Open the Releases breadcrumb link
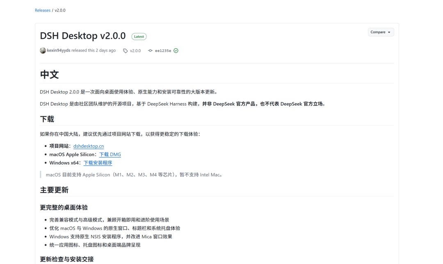 point(43,10)
